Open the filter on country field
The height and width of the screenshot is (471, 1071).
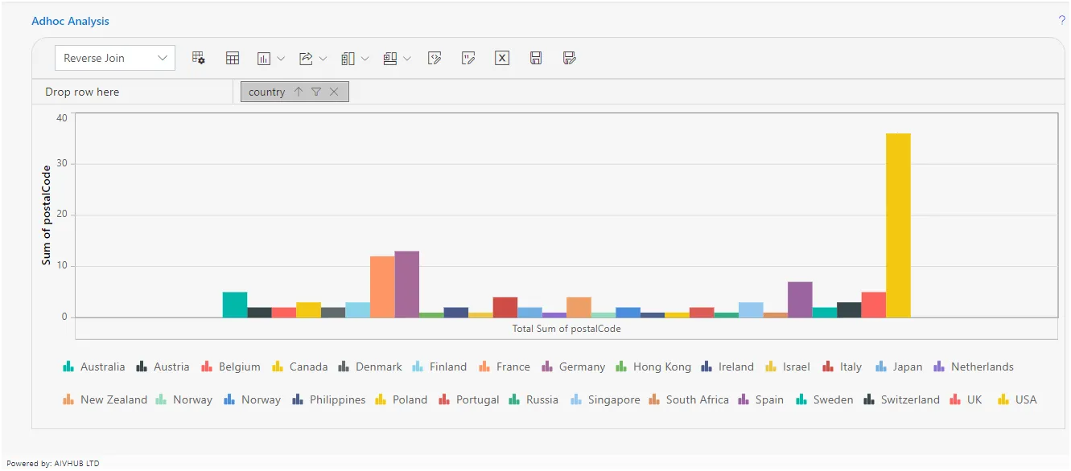[x=316, y=92]
